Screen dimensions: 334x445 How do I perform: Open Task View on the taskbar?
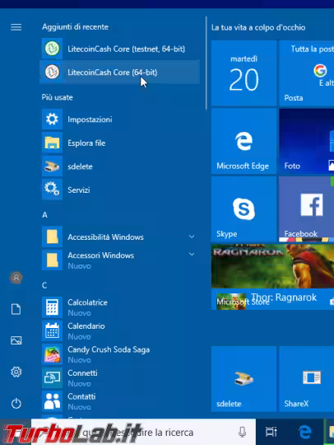click(x=271, y=433)
